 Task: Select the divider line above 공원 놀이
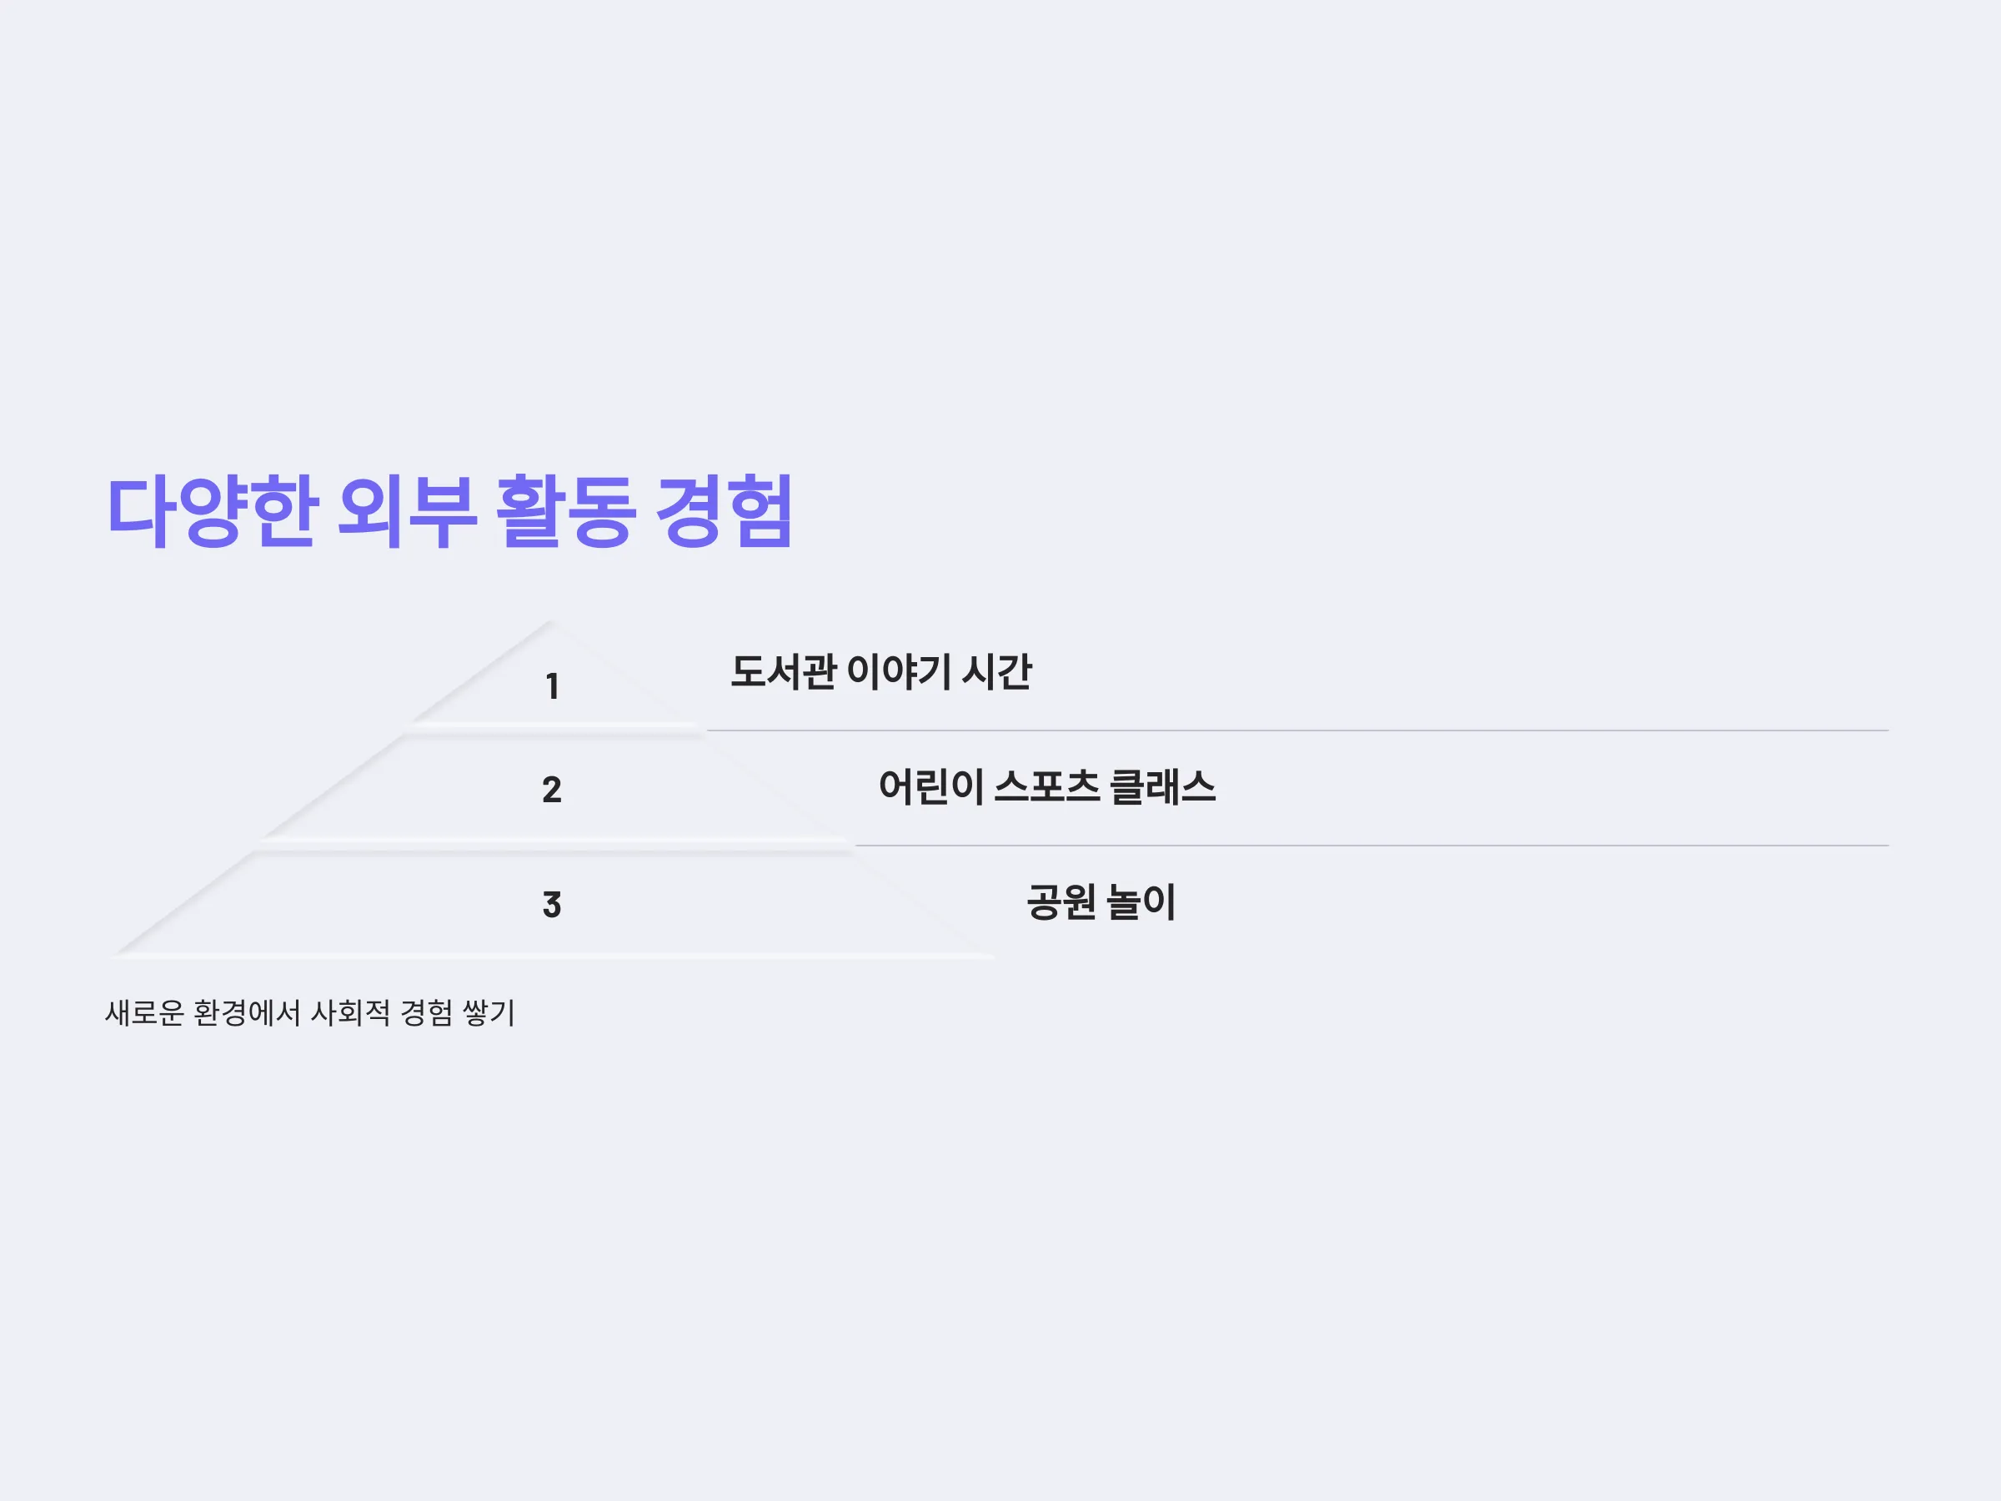click(1372, 845)
